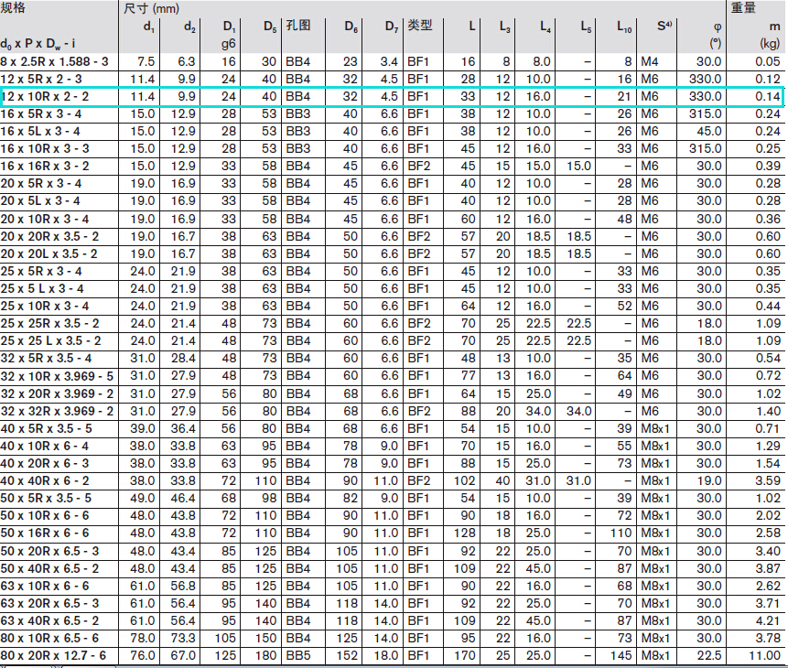Select row 25 x 10R x 3 - 4
Viewport: 788px width, 668px height.
45,306
